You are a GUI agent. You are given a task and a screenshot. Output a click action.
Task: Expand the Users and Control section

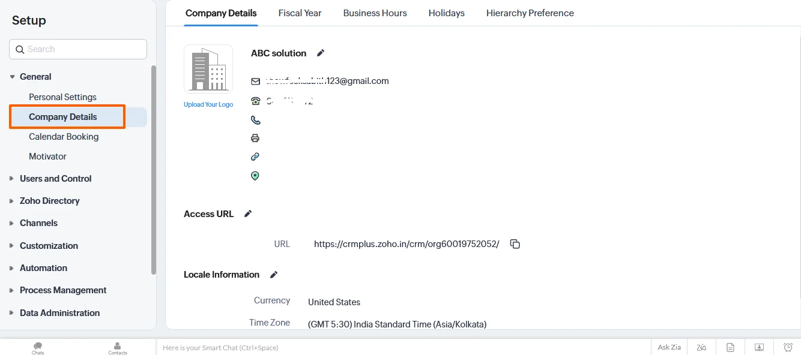[x=55, y=178]
